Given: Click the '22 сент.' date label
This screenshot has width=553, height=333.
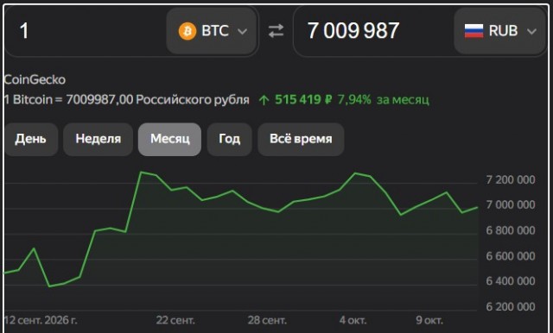Looking at the screenshot, I should (x=175, y=321).
